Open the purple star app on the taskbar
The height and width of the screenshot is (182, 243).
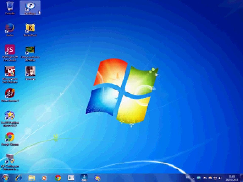click(x=98, y=178)
